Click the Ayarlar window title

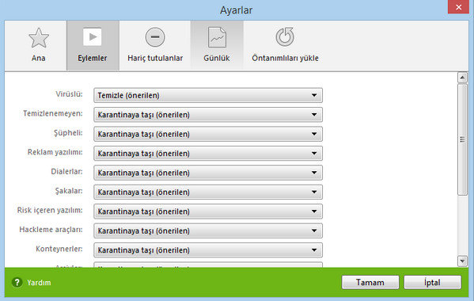[236, 10]
